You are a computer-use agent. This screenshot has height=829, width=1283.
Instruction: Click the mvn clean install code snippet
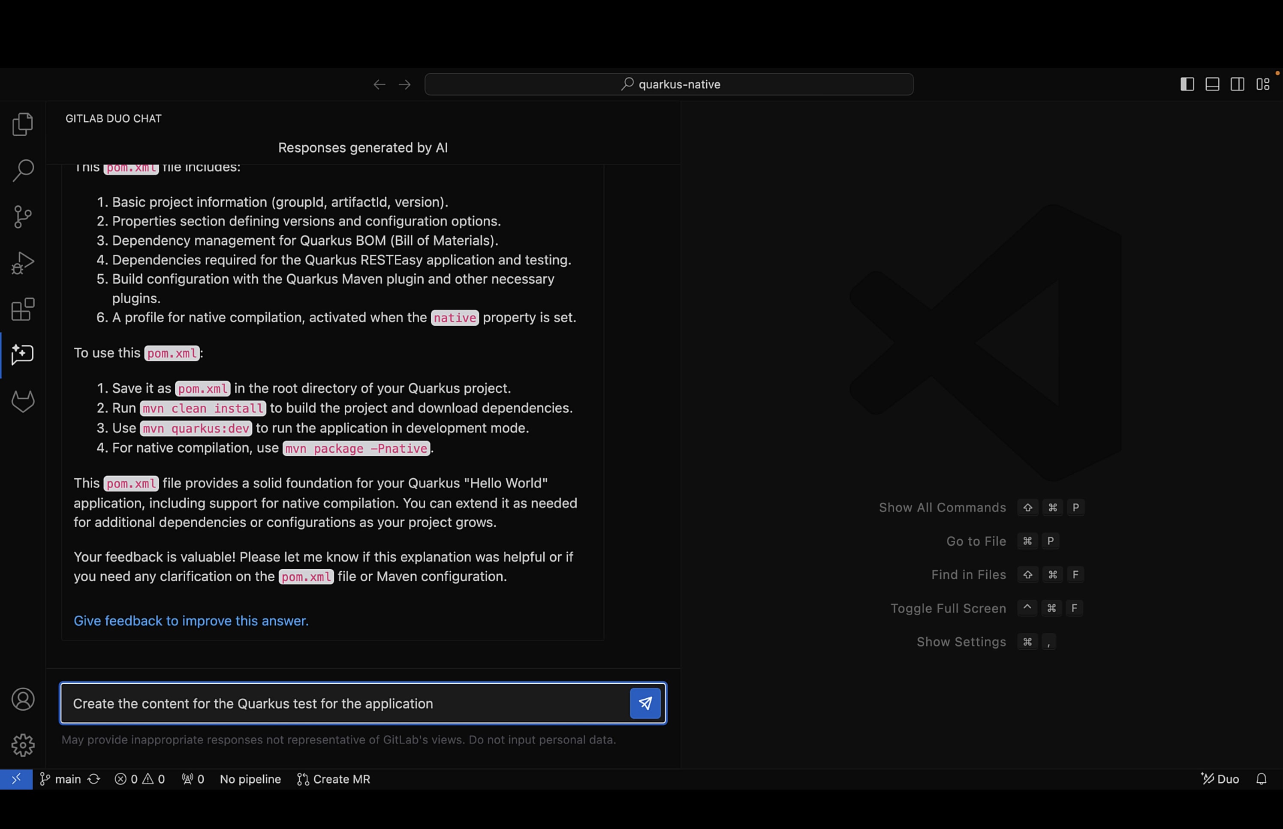coord(203,408)
